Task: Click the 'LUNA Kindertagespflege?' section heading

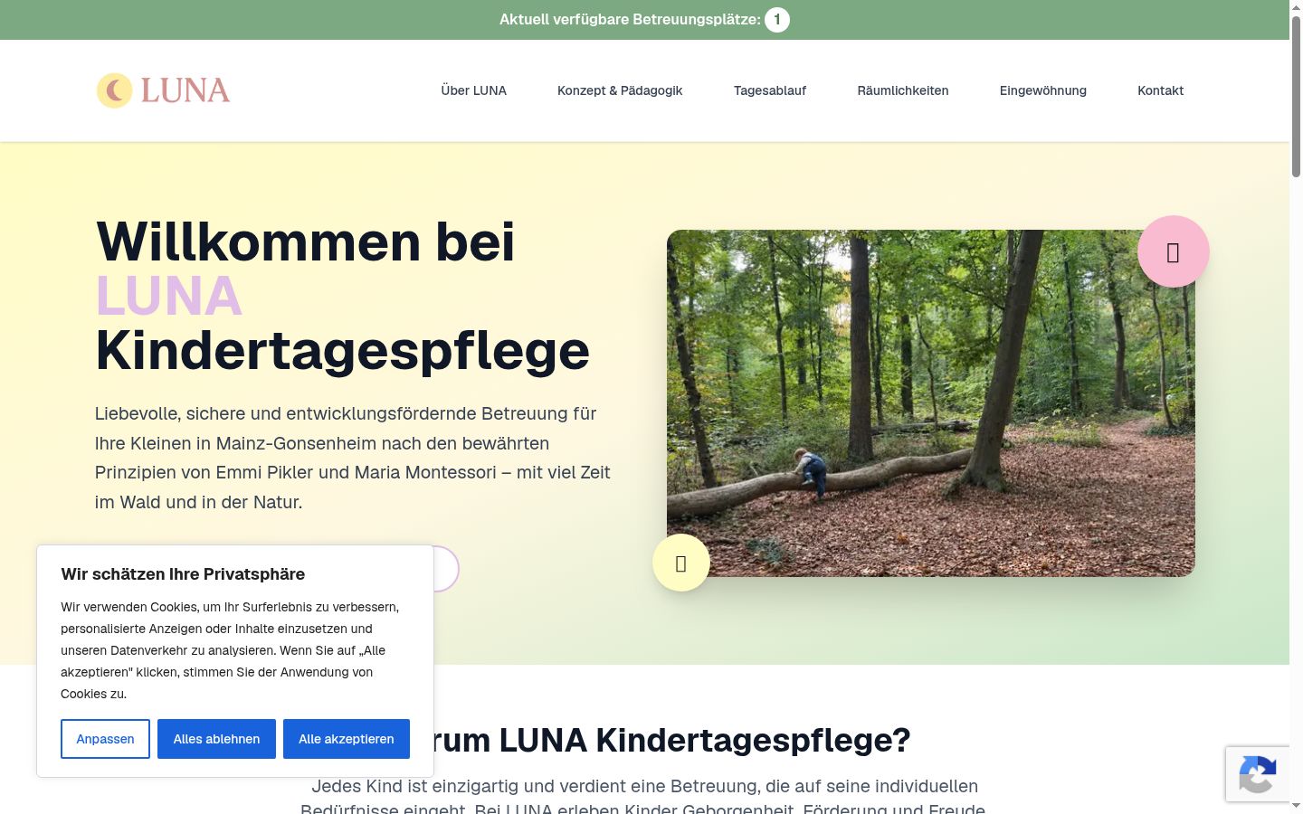Action: coord(705,740)
